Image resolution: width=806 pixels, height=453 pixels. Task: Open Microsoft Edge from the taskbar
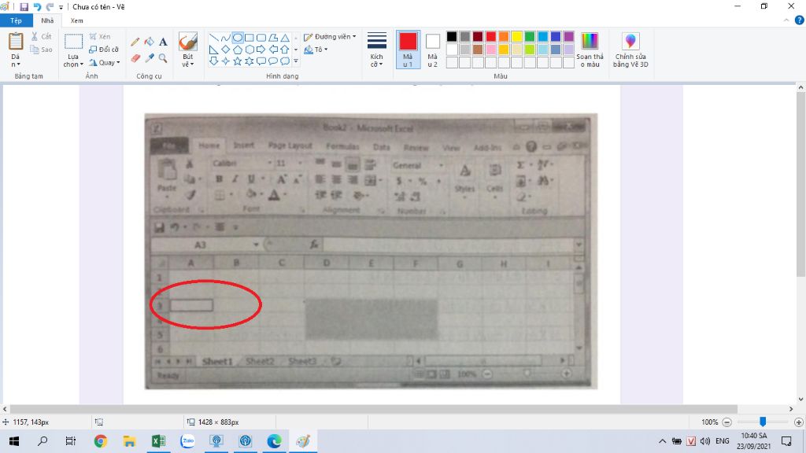tap(274, 440)
